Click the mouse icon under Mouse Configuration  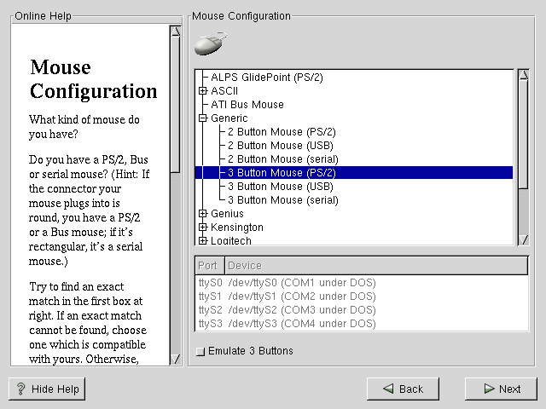(210, 44)
